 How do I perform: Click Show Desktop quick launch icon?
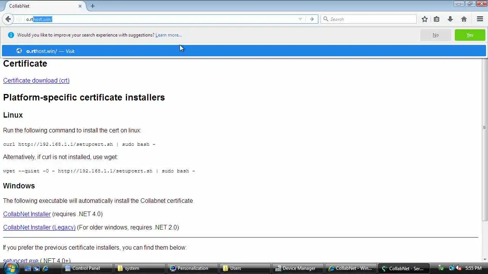coord(28,268)
